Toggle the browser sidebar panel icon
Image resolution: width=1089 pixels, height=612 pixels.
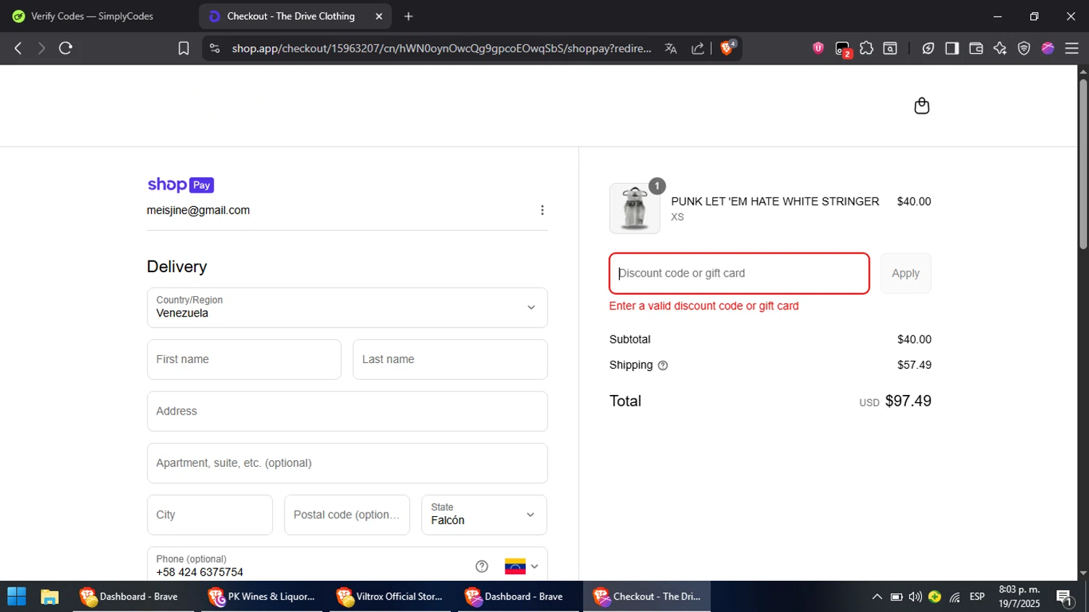952,48
